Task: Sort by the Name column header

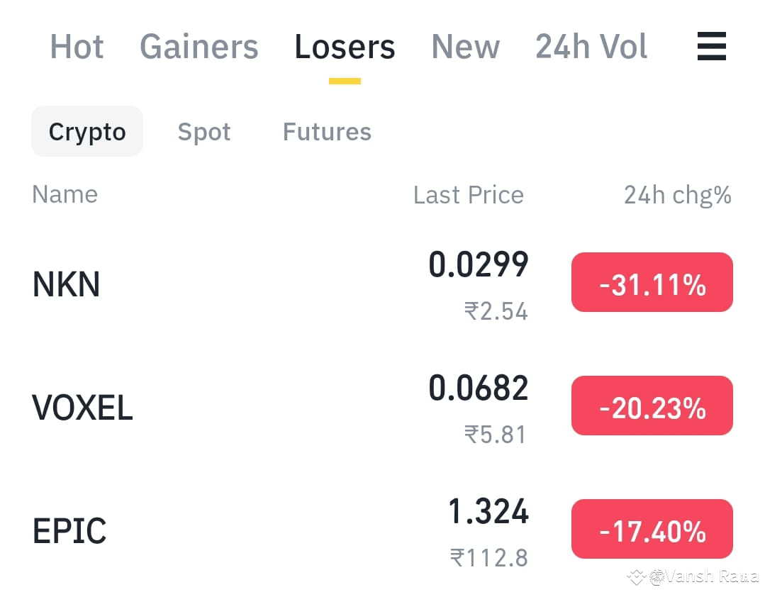Action: 65,194
